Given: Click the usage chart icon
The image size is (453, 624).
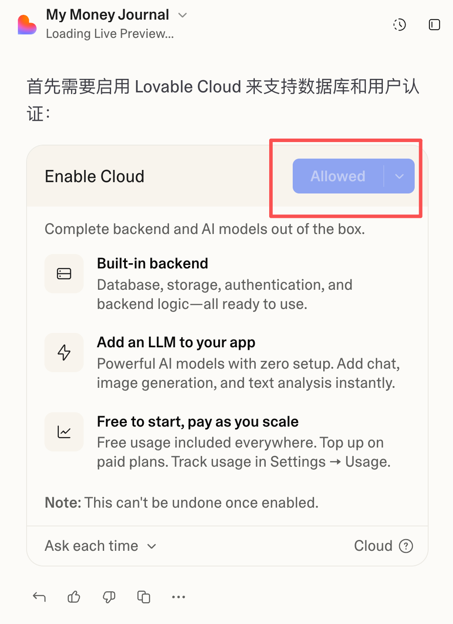Looking at the screenshot, I should click(64, 432).
